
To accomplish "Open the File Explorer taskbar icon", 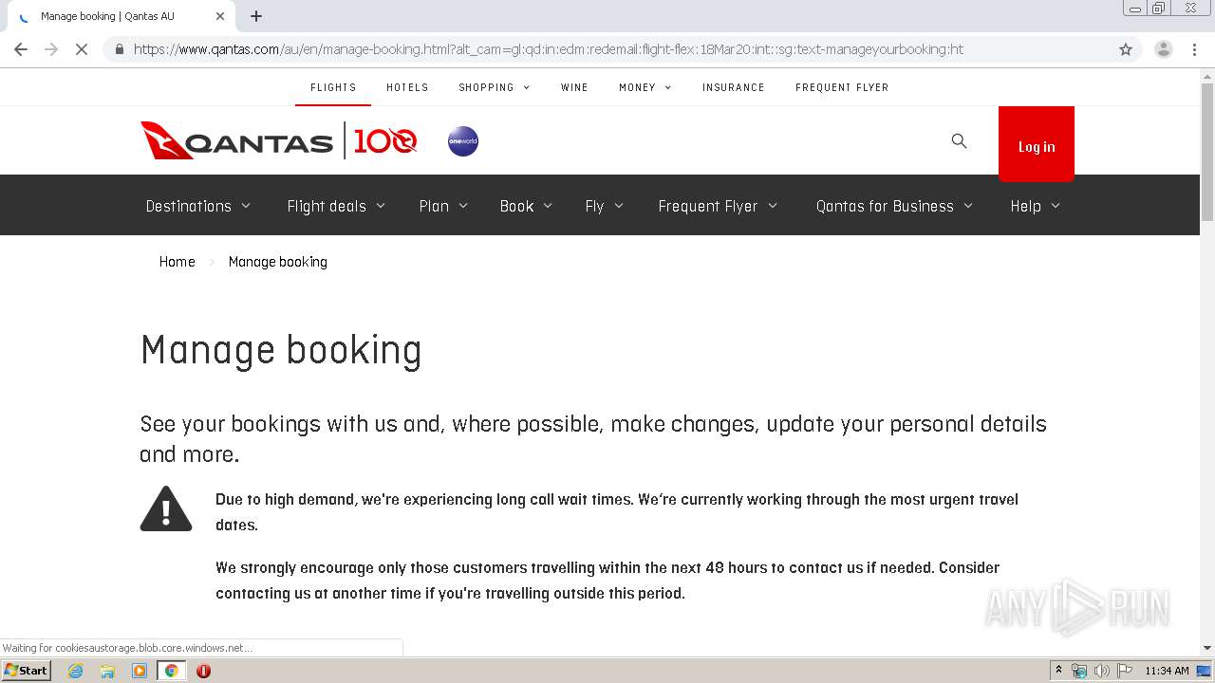I will 107,671.
